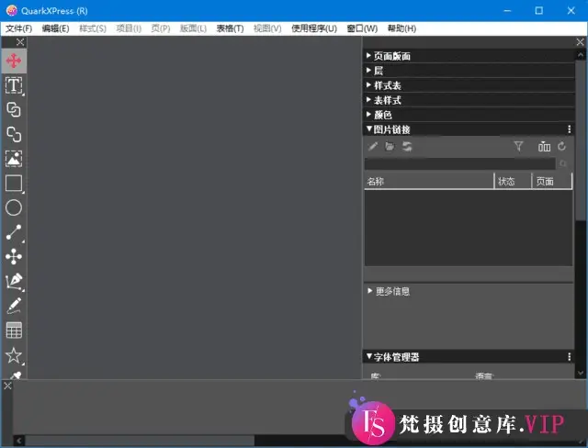Sort by the 名称 column header
The width and height of the screenshot is (588, 448).
429,181
